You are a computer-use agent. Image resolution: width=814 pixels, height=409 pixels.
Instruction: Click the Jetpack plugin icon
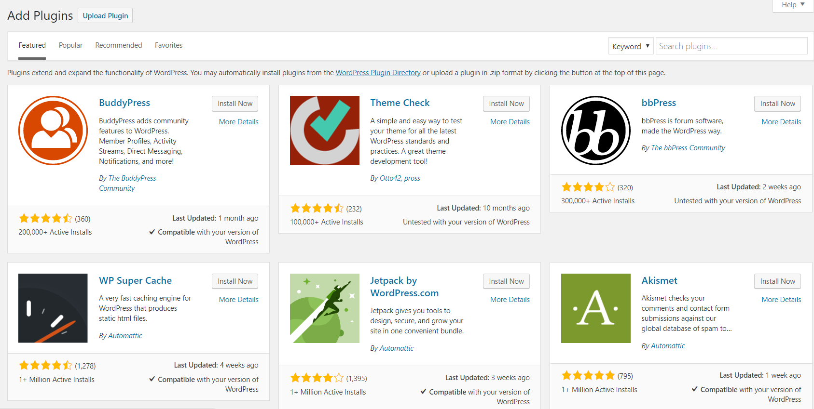(325, 308)
